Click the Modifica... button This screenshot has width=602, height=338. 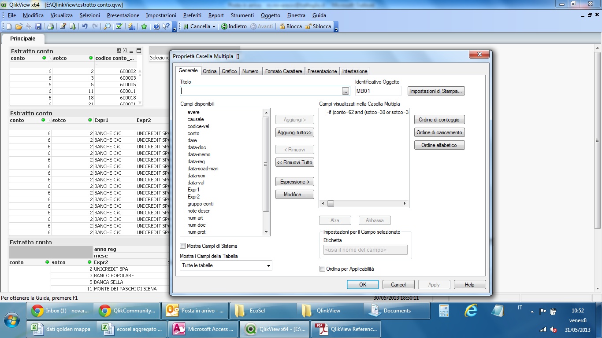[295, 195]
